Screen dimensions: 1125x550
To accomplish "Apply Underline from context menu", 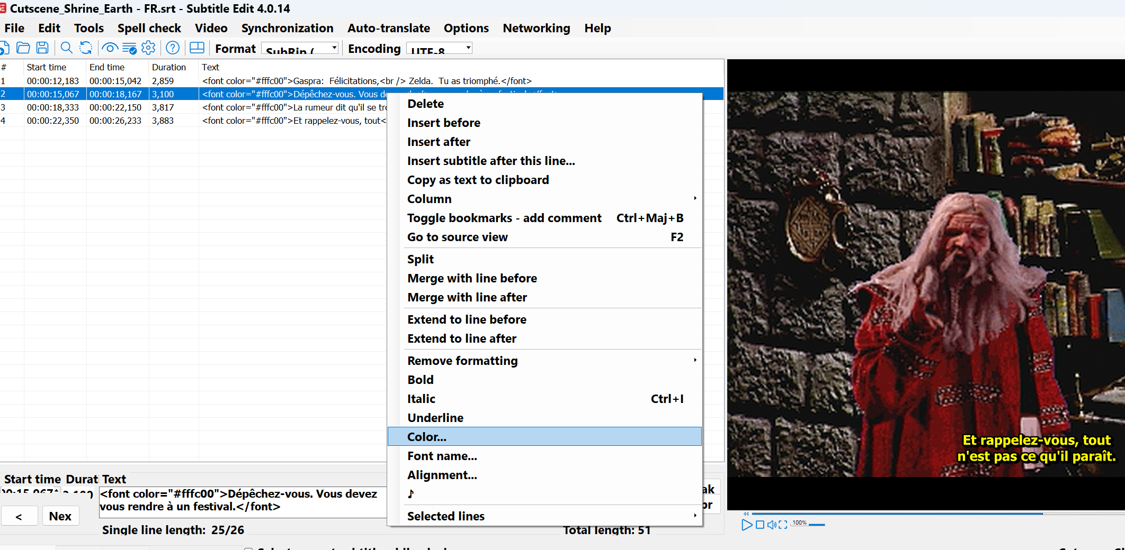I will (544, 418).
